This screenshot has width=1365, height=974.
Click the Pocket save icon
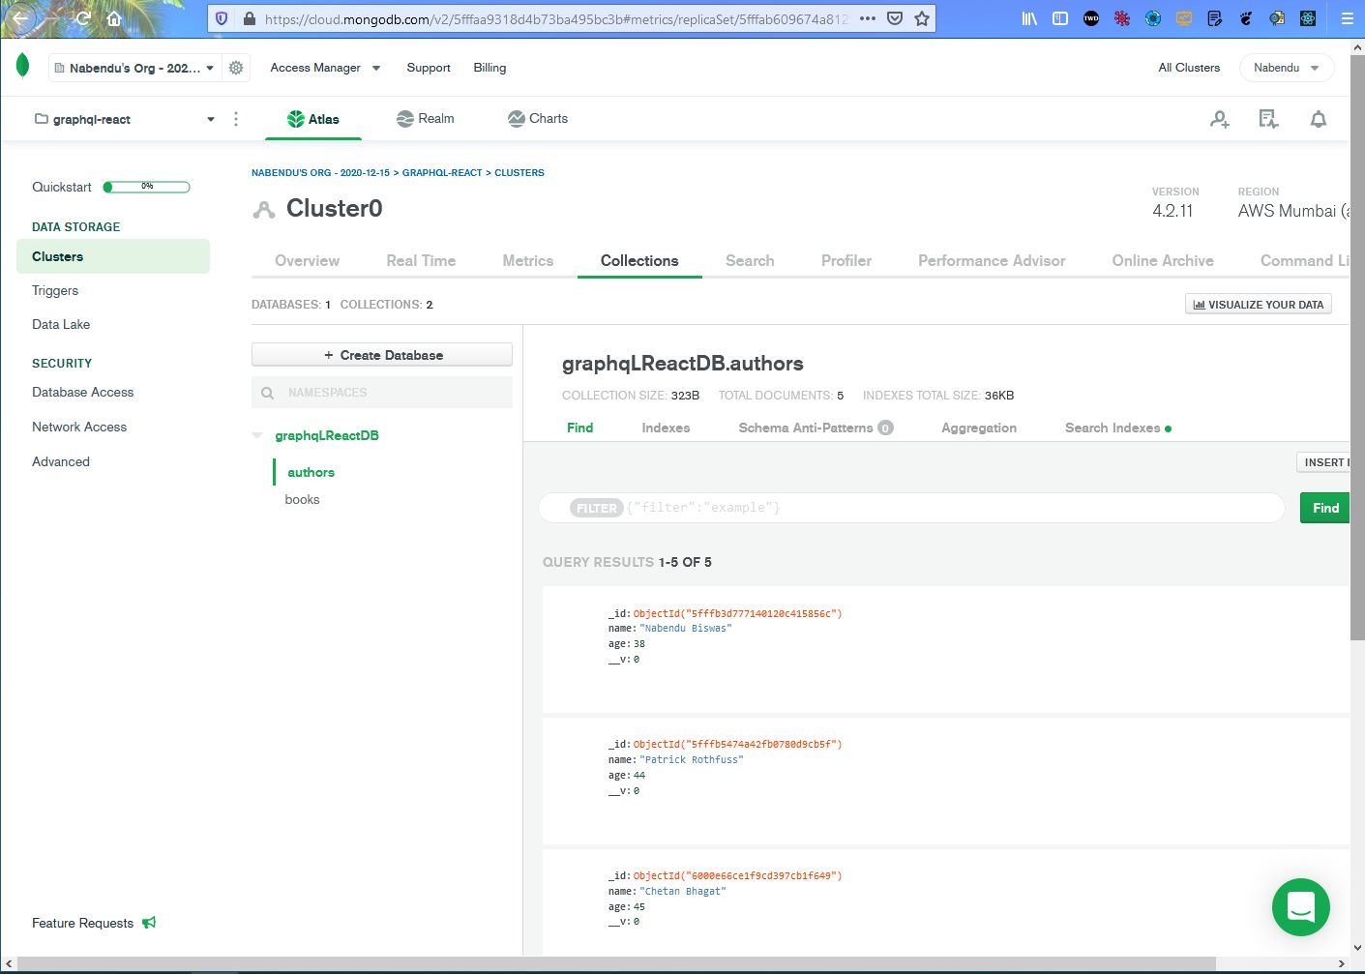point(895,18)
